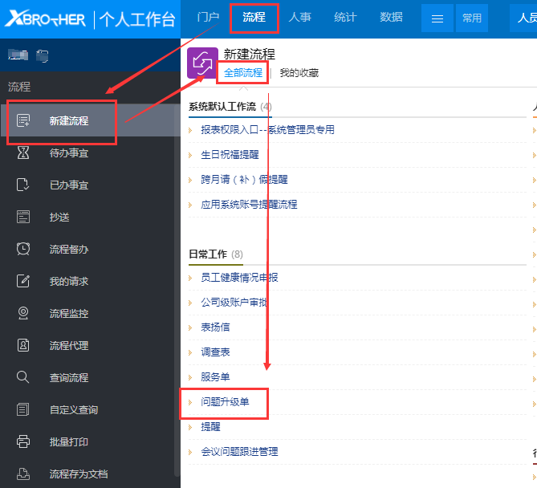This screenshot has height=488, width=537.
Task: Switch to the 全部流程 tab
Action: pos(243,72)
